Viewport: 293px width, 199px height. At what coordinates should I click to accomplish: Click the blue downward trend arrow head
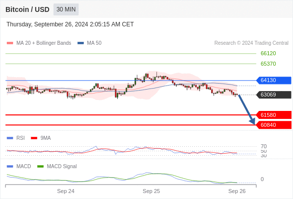click(x=252, y=121)
